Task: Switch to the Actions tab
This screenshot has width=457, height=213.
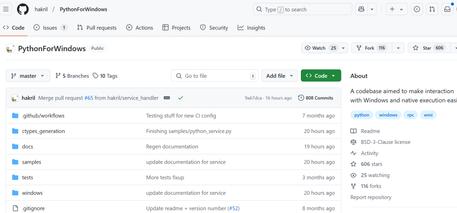Action: tap(139, 27)
